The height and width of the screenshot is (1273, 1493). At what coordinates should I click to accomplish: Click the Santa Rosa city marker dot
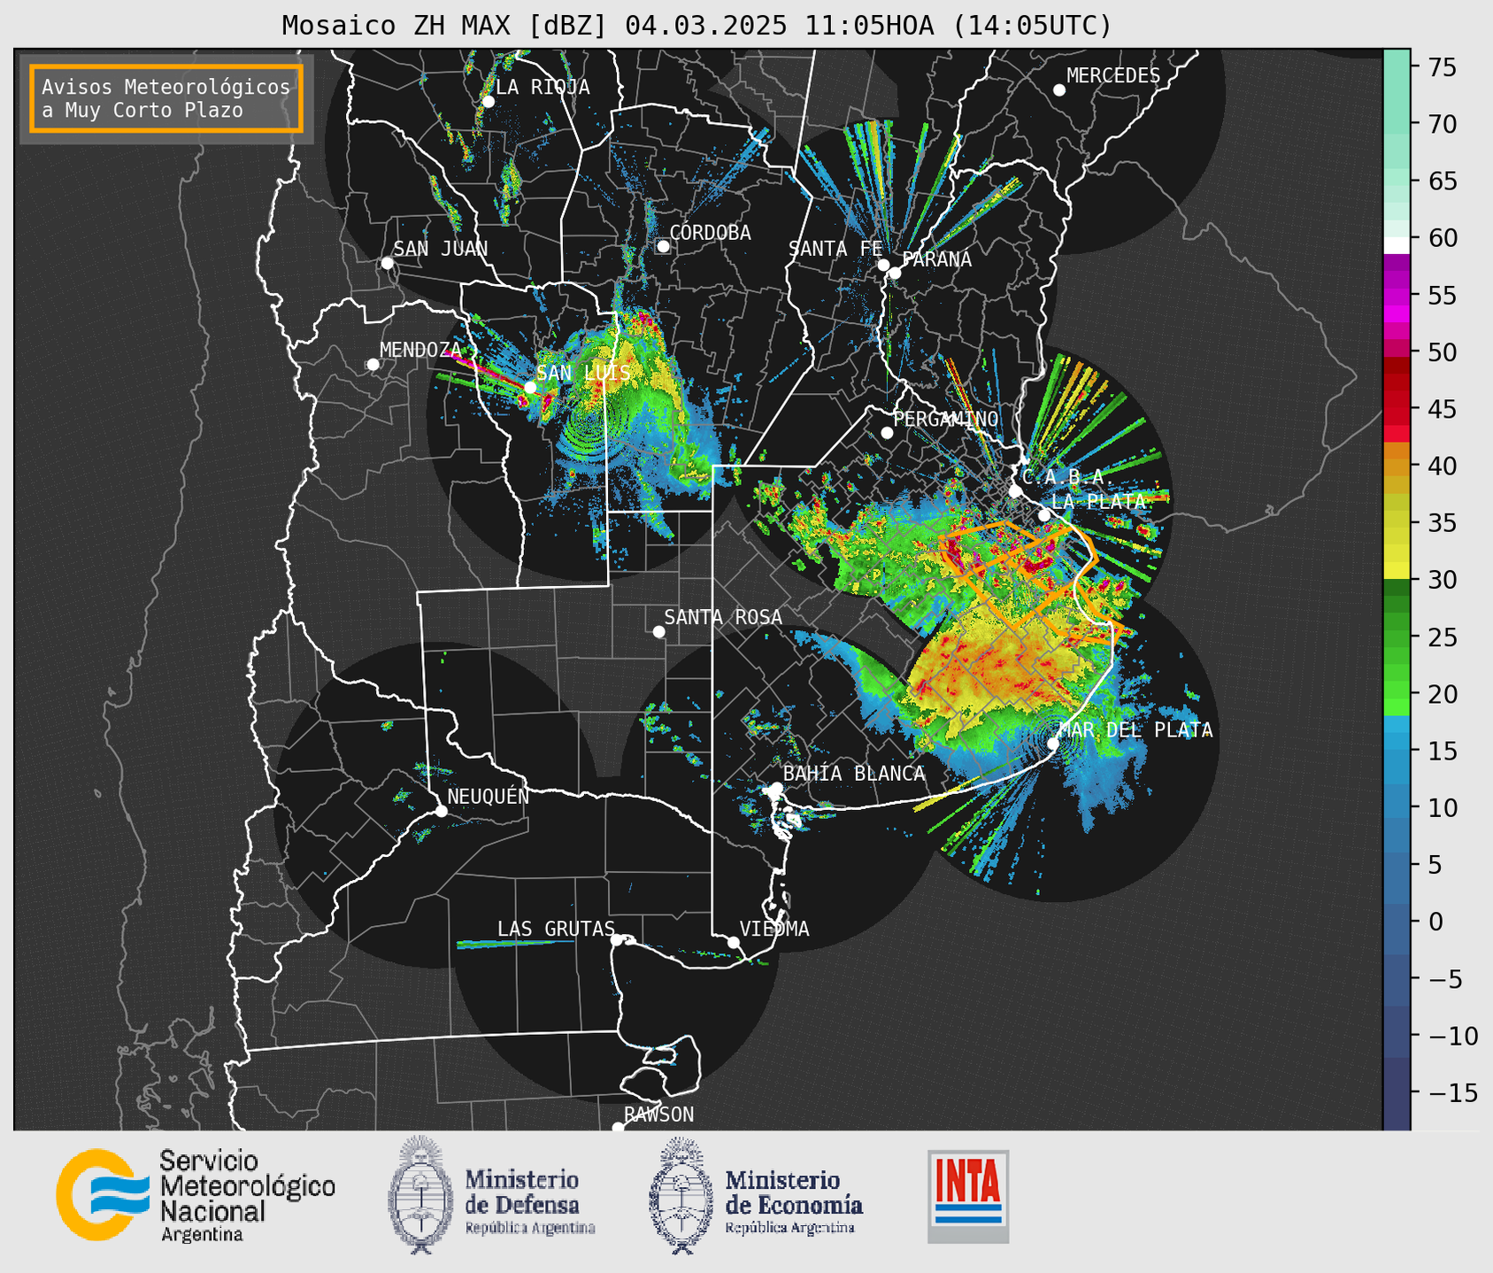[x=658, y=631]
